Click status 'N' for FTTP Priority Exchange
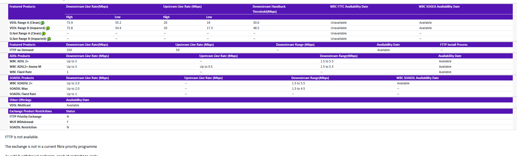The height and width of the screenshot is (156, 517). click(68, 117)
